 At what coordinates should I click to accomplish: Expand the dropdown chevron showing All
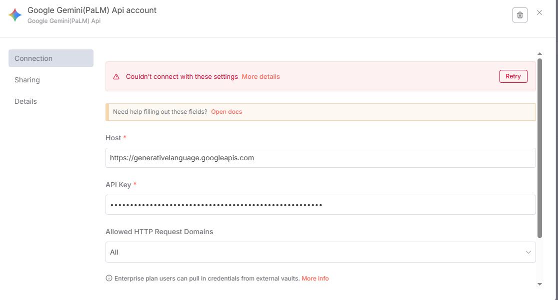click(x=528, y=252)
